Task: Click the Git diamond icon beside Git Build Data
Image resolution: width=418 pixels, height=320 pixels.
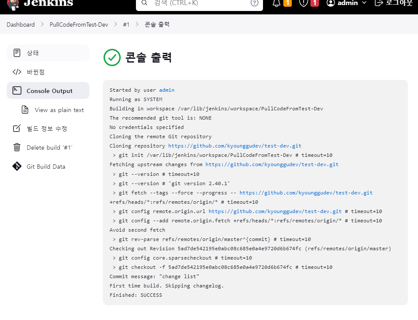Action: pos(17,166)
